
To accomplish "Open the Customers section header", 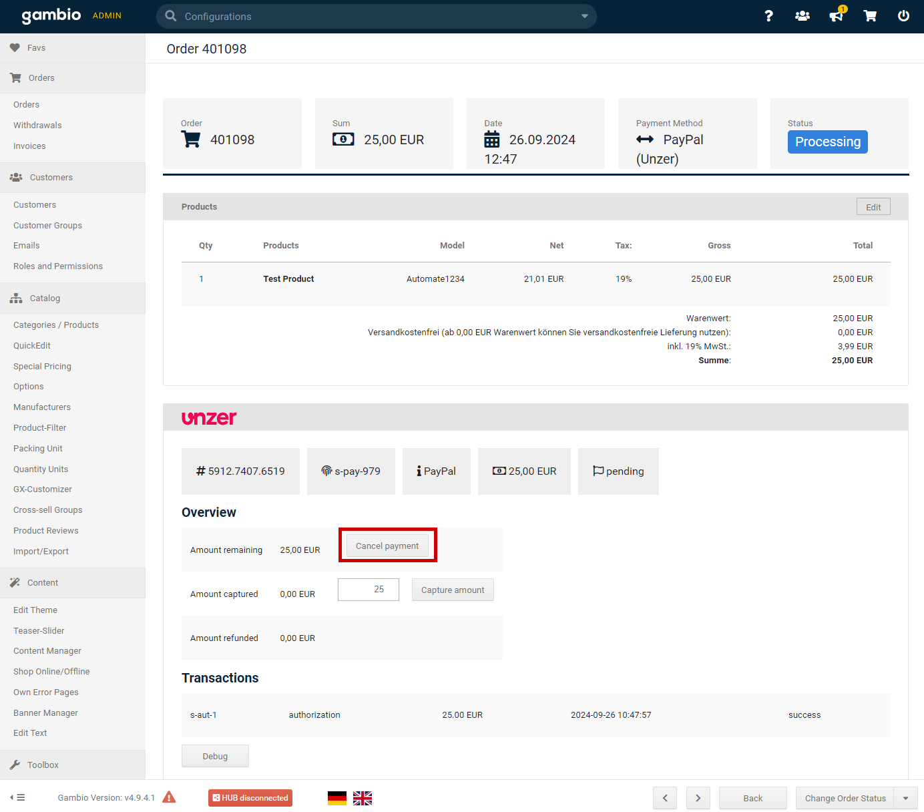I will tap(72, 178).
